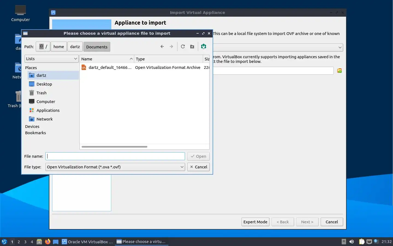Click the Open button in file dialog
The height and width of the screenshot is (246, 393).
(198, 156)
